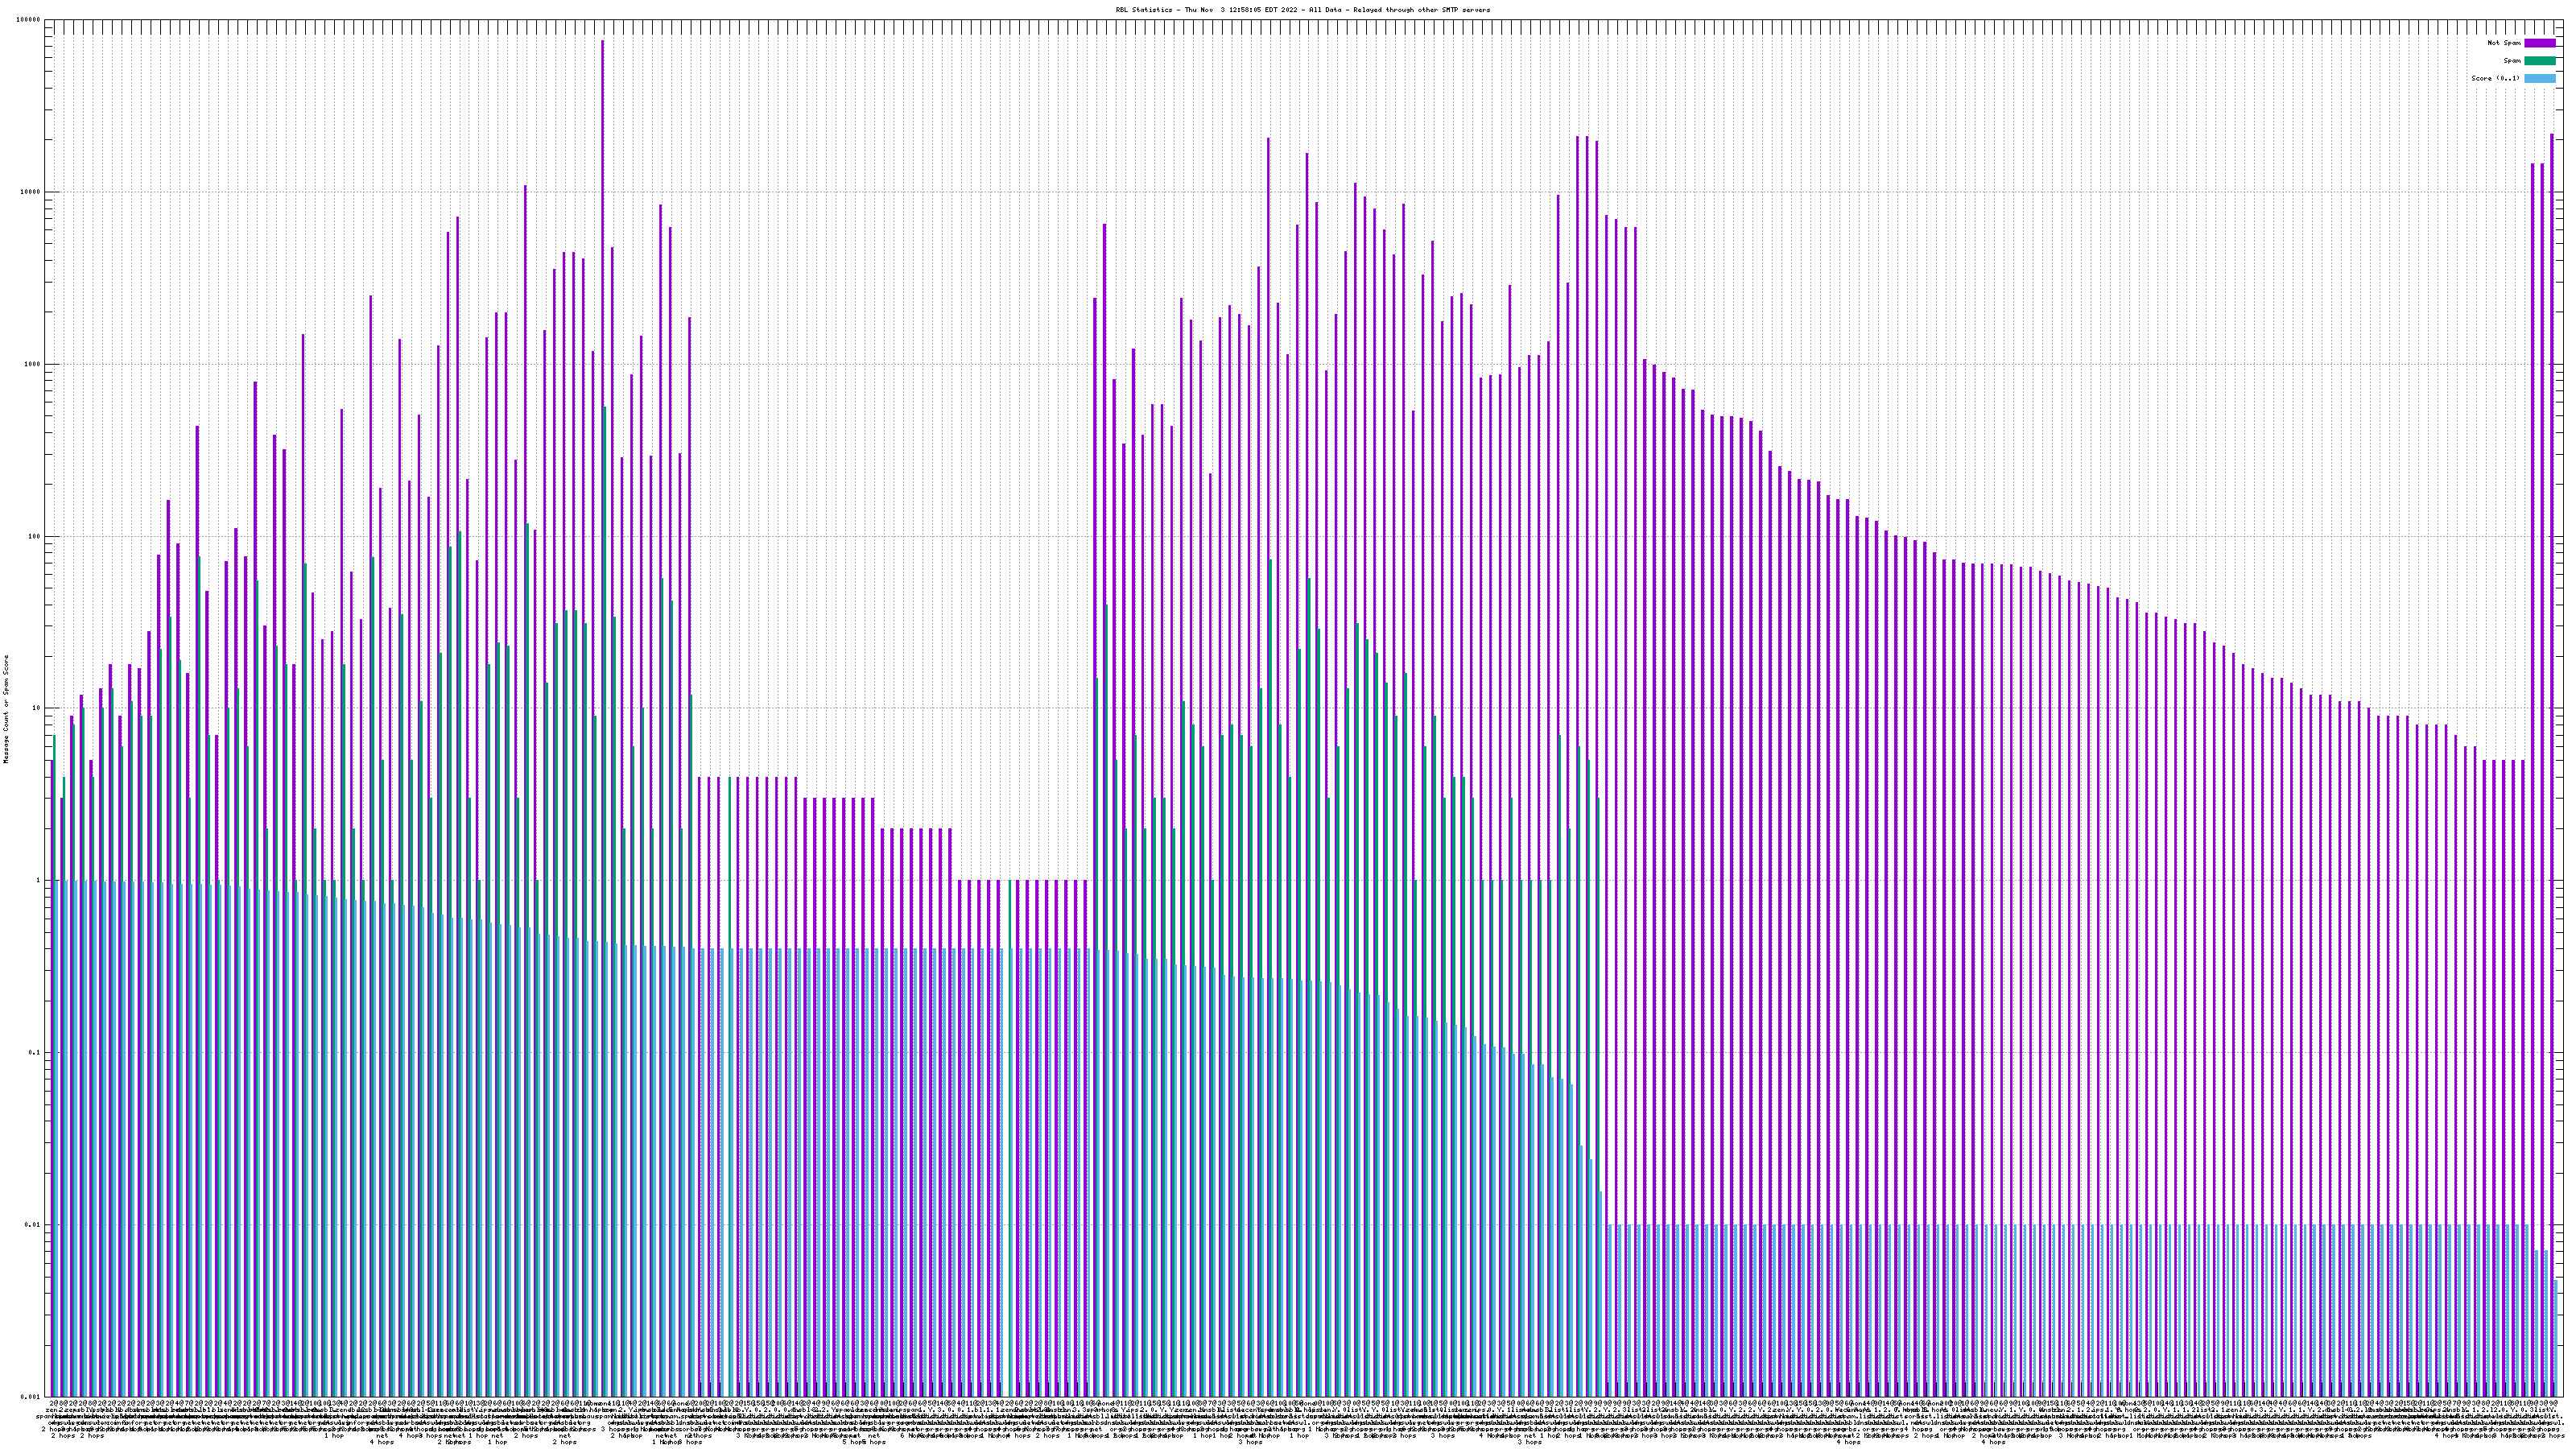Select the 'Score (0..1)' legend label
Image resolution: width=2576 pixels, height=1449 pixels.
coord(2495,78)
